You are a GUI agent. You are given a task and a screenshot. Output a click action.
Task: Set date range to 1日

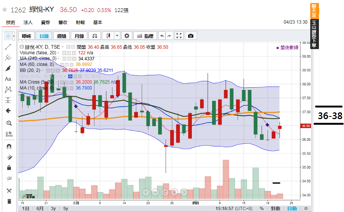pyautogui.click(x=25, y=209)
